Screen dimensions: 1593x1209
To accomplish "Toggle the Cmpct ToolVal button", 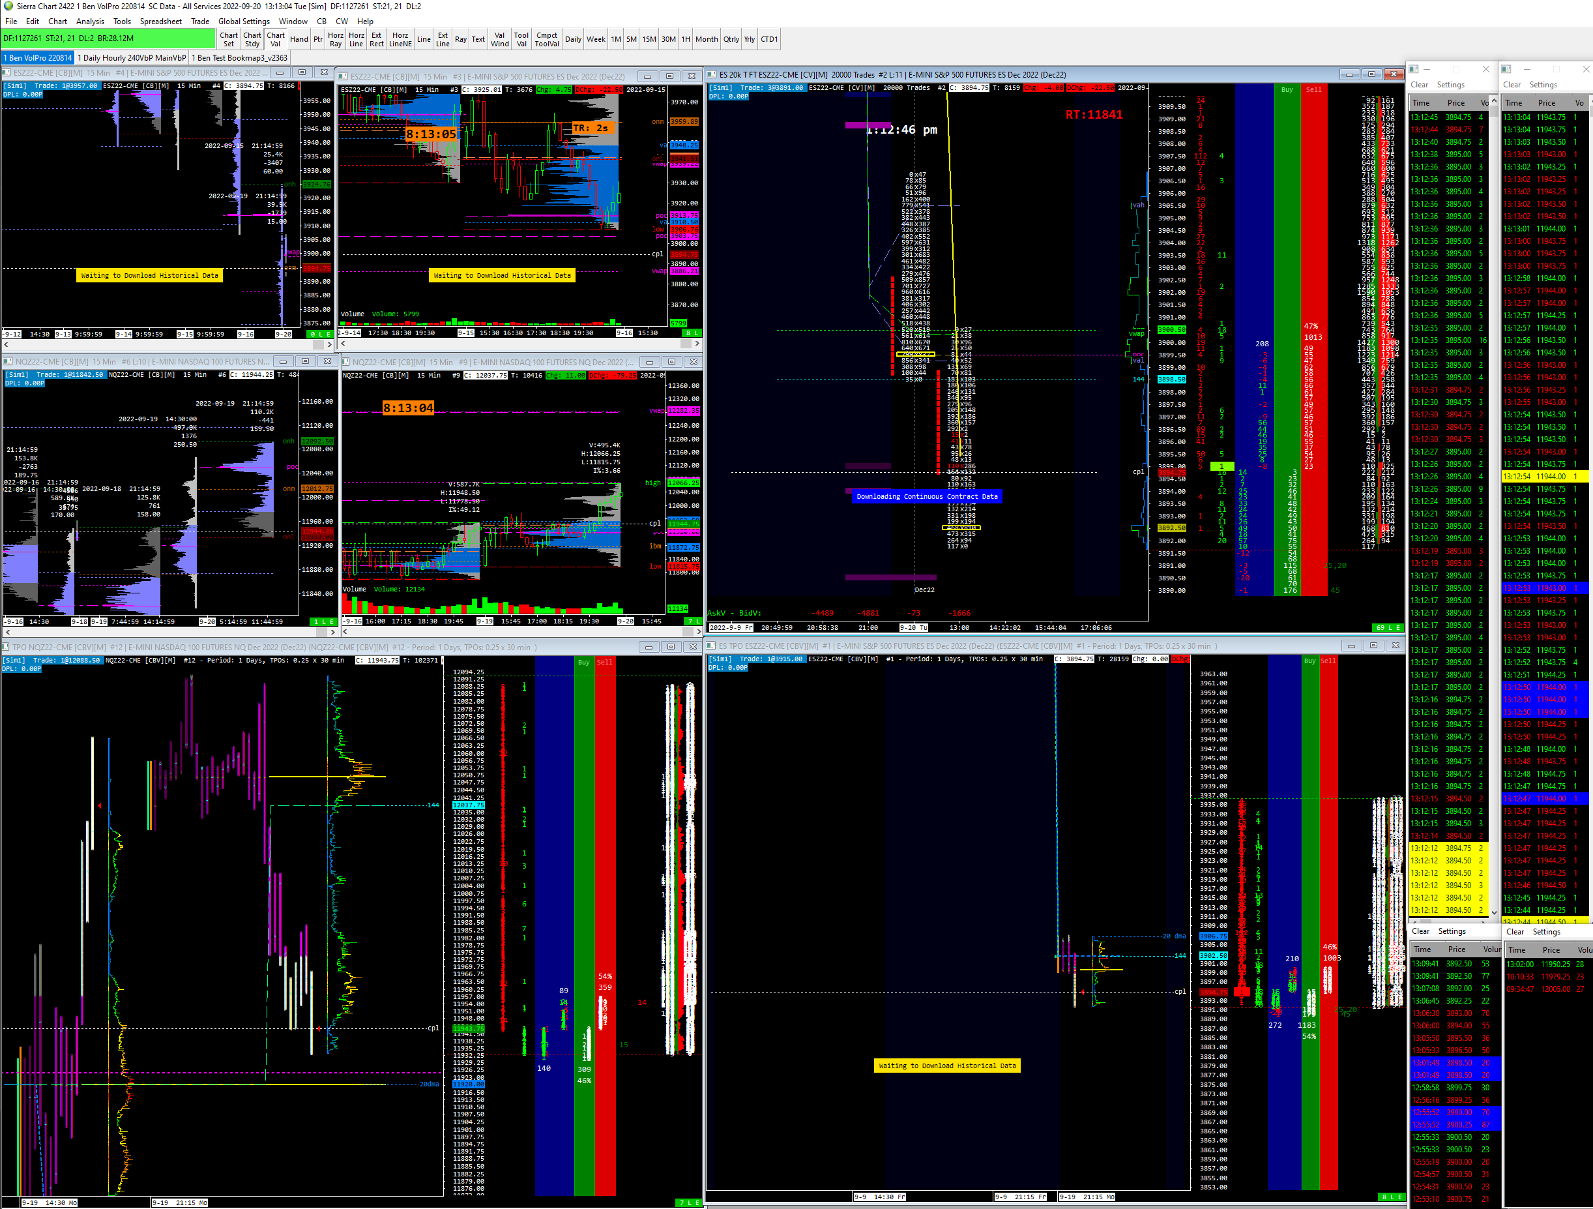I will (x=547, y=40).
